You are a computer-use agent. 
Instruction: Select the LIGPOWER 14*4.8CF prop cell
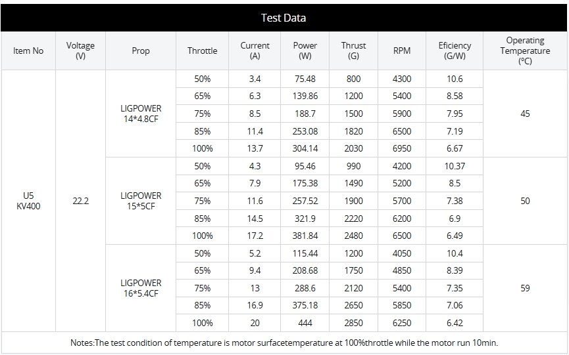coord(141,114)
